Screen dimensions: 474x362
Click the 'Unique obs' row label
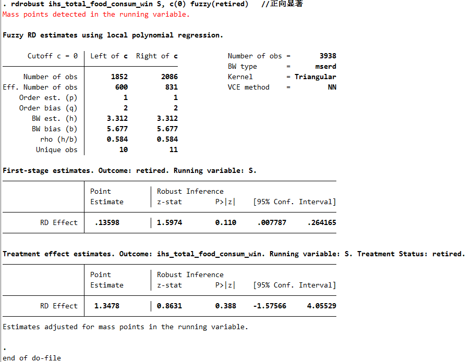point(56,150)
